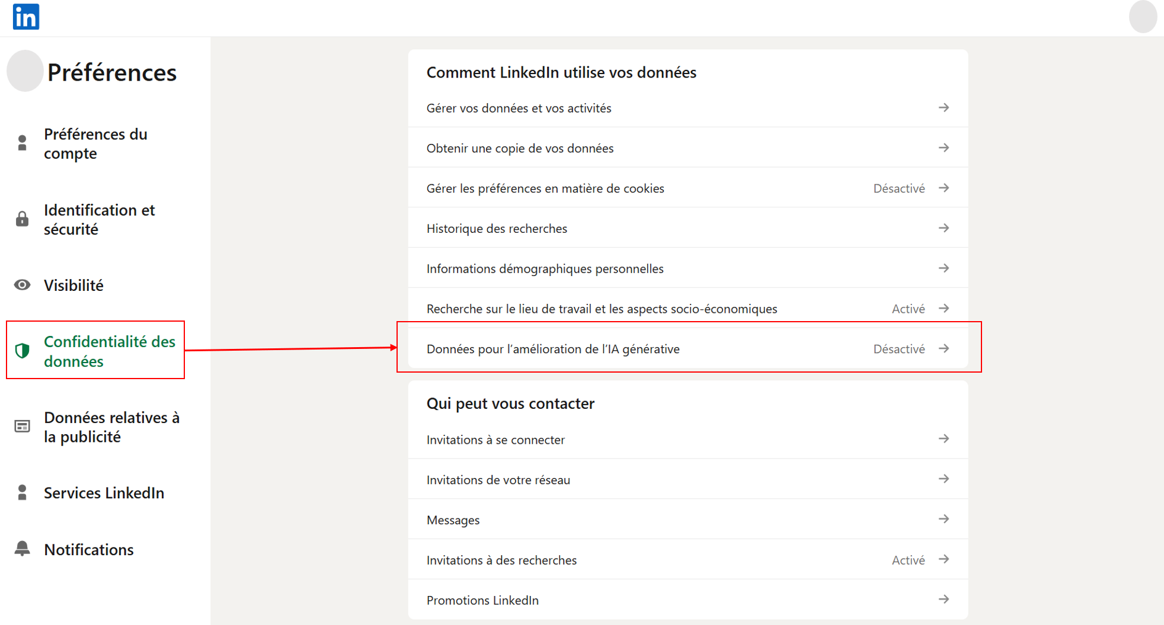Open the Services LinkedIn section
Screen dimensions: 1164x625
[104, 493]
